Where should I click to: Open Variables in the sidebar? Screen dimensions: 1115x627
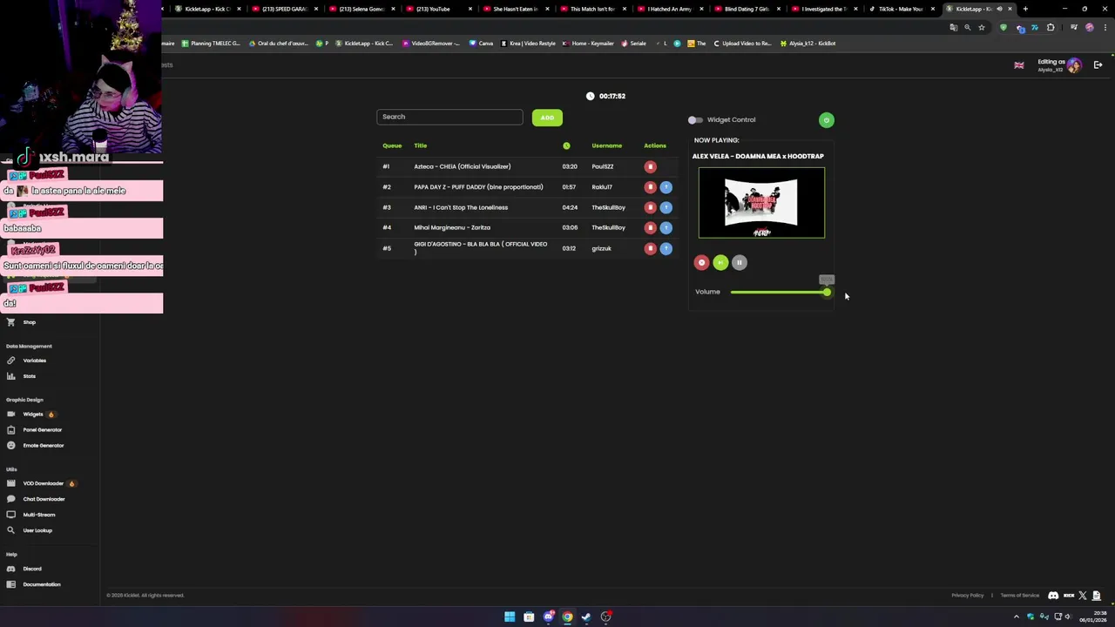point(34,361)
